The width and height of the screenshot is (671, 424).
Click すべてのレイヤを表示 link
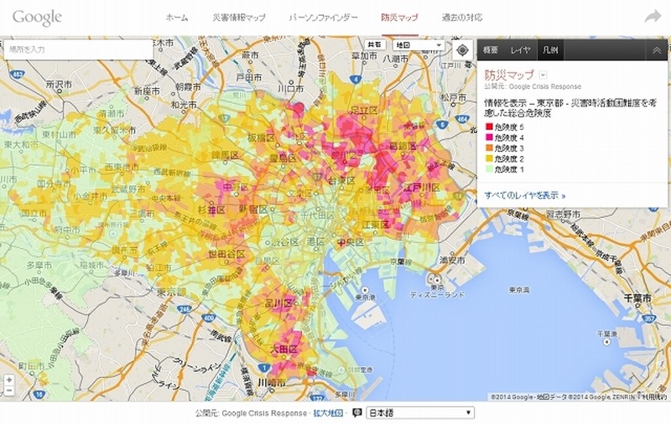tap(525, 195)
